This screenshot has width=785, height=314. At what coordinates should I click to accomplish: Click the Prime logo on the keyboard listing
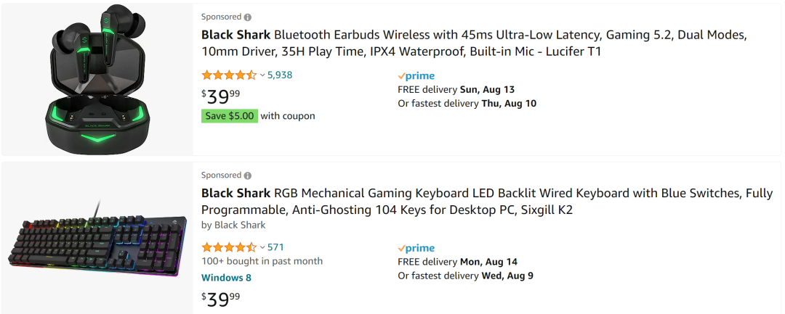tap(416, 248)
